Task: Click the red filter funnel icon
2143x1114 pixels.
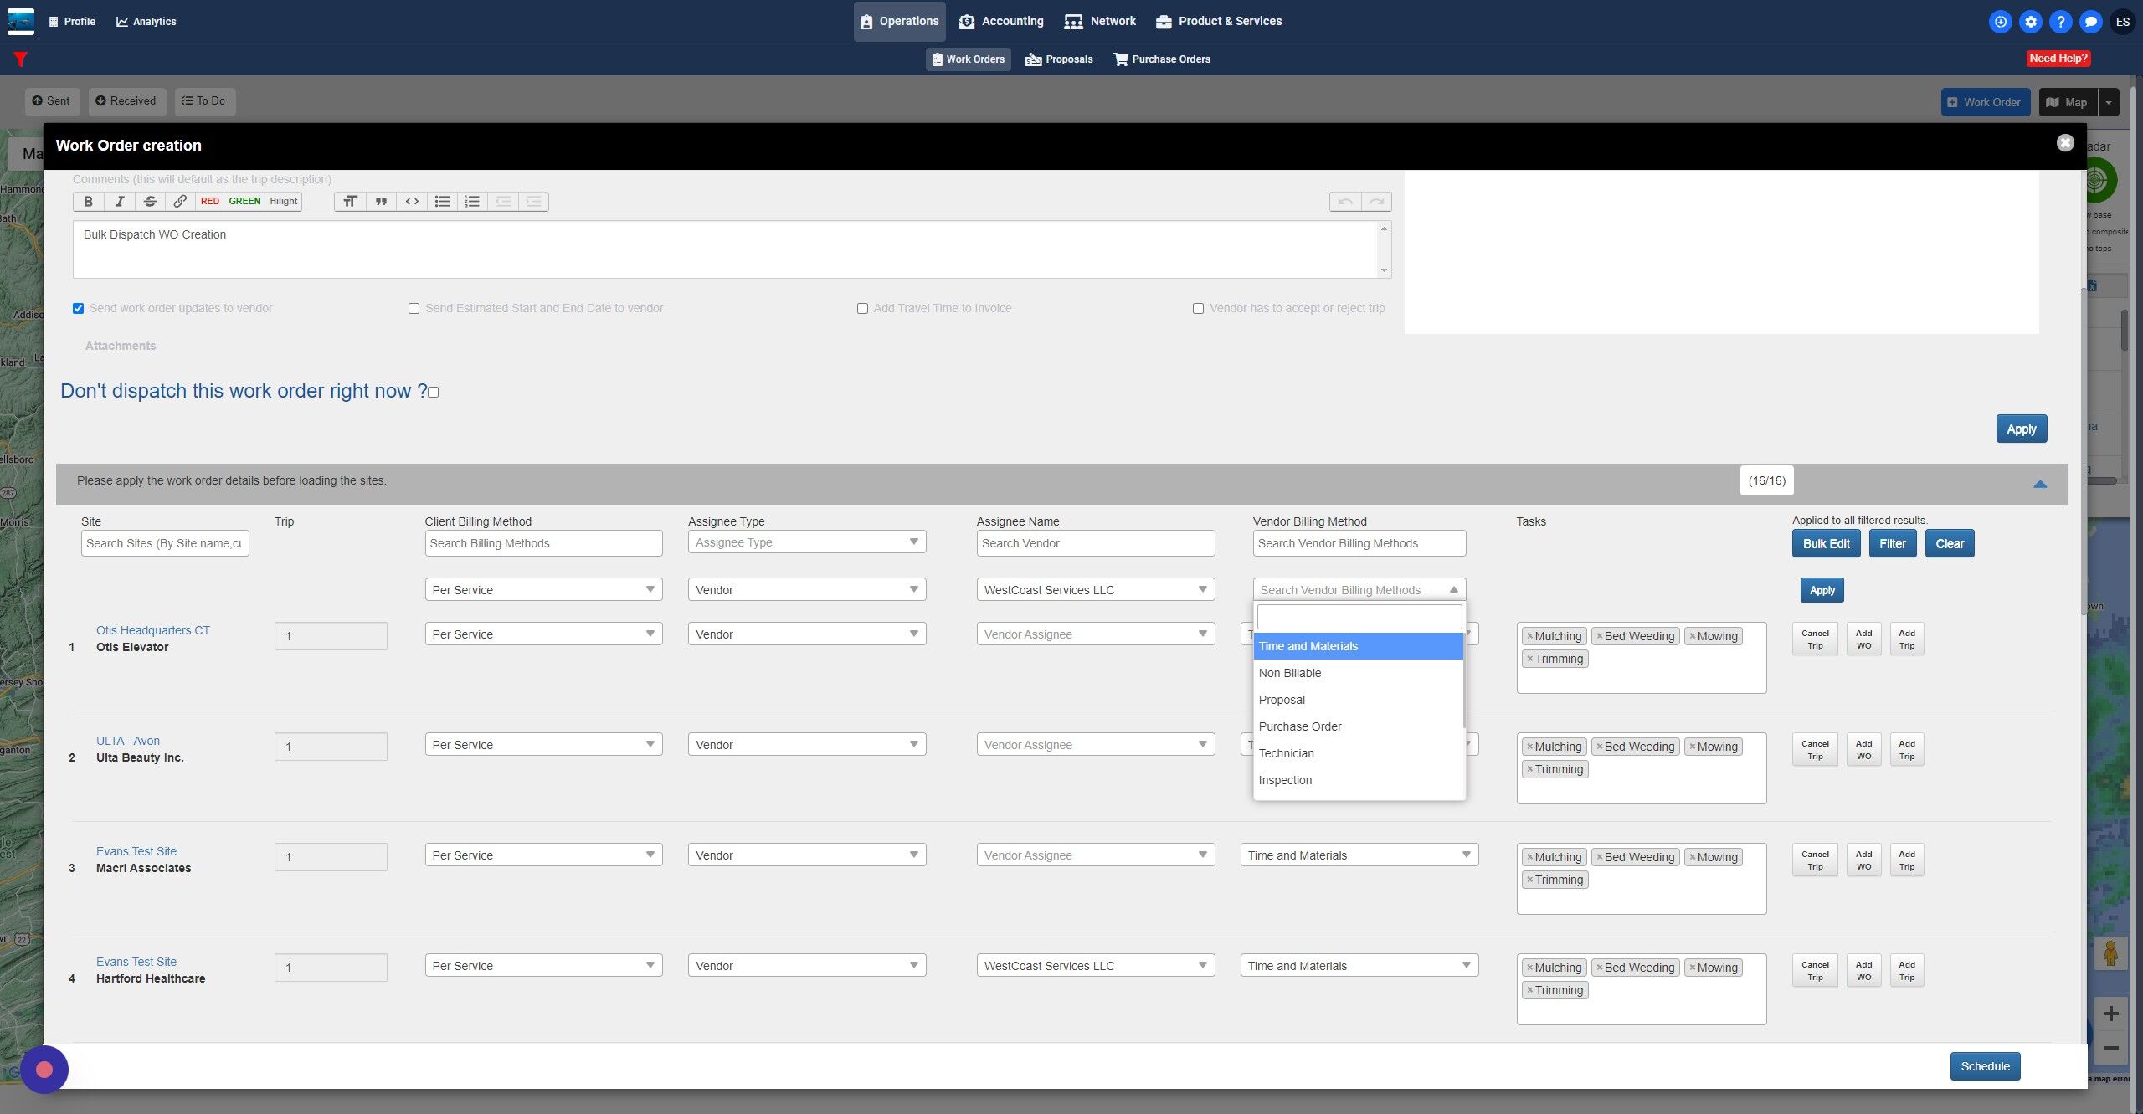Action: (21, 59)
